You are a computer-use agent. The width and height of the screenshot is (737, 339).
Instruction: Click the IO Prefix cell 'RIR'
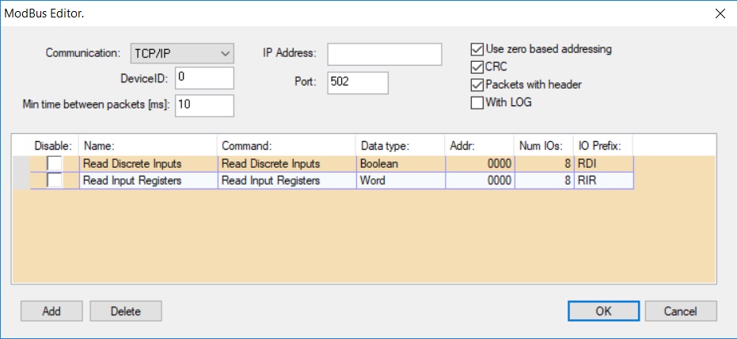click(x=603, y=181)
